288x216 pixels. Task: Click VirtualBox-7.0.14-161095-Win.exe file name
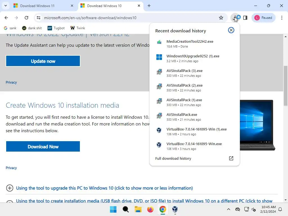(194, 144)
